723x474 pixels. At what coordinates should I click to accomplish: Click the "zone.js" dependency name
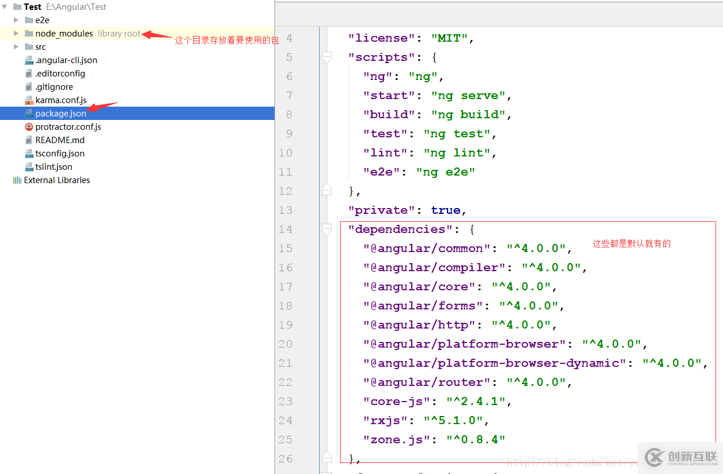click(x=397, y=440)
